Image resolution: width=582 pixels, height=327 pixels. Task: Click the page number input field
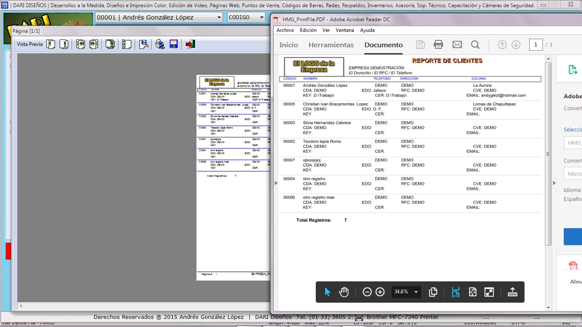coord(536,45)
